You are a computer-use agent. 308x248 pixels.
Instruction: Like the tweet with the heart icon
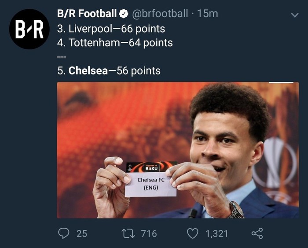192,233
